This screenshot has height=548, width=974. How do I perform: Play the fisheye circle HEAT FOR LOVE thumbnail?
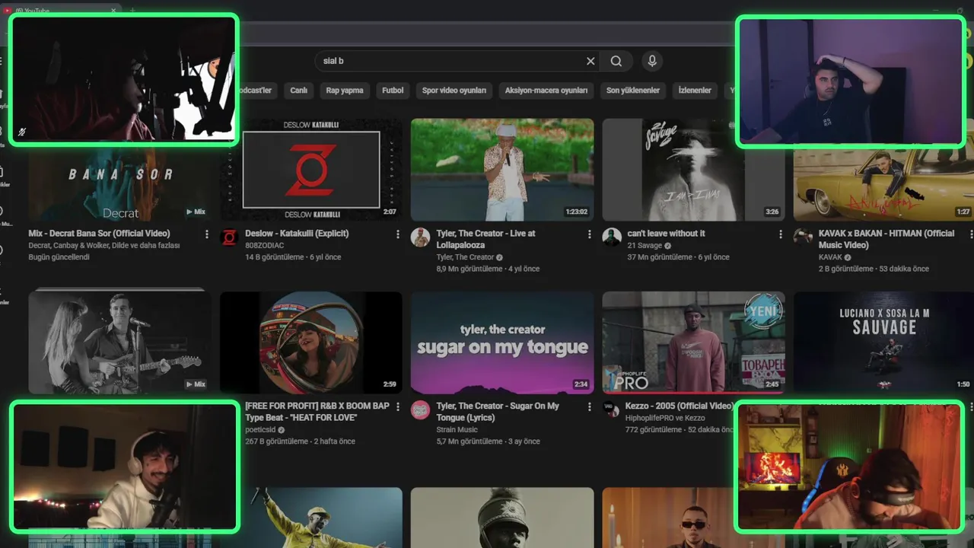(311, 342)
